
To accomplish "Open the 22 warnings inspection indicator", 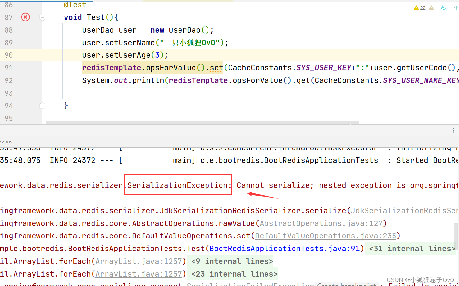I will [x=420, y=8].
